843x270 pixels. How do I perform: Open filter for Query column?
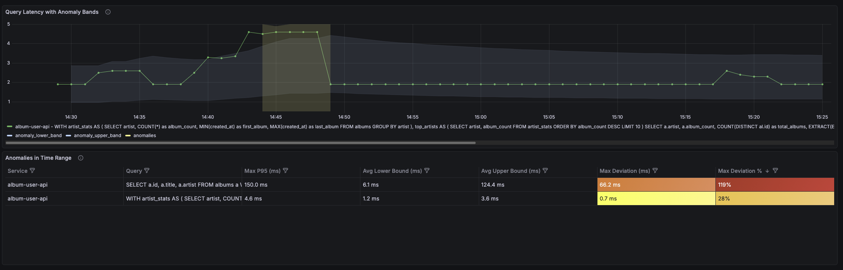click(147, 171)
